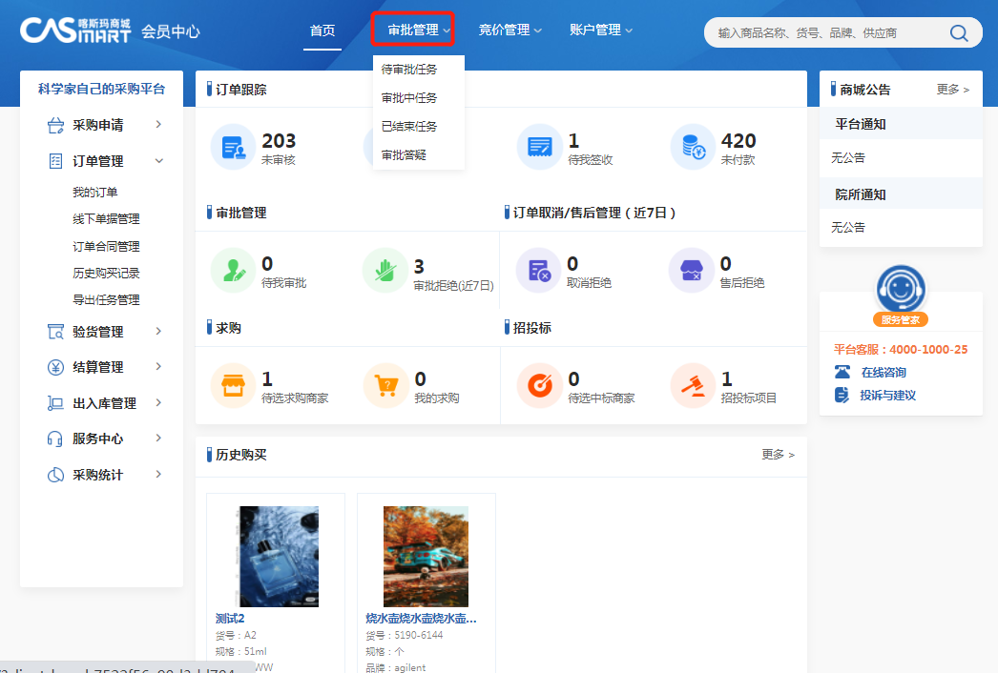Open the 账户管理 dropdown menu

601,31
